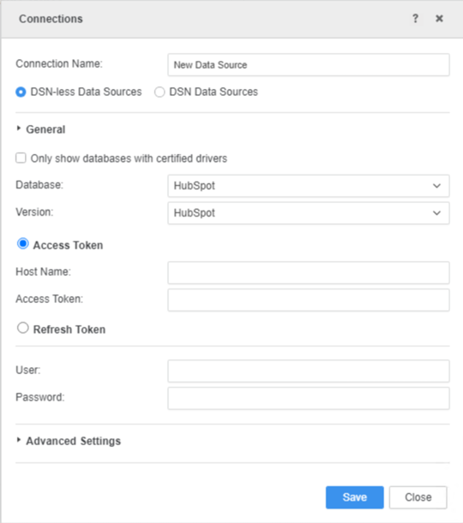Open the Database combo box showing HubSpot
Image resolution: width=463 pixels, height=523 pixels.
[x=309, y=186]
